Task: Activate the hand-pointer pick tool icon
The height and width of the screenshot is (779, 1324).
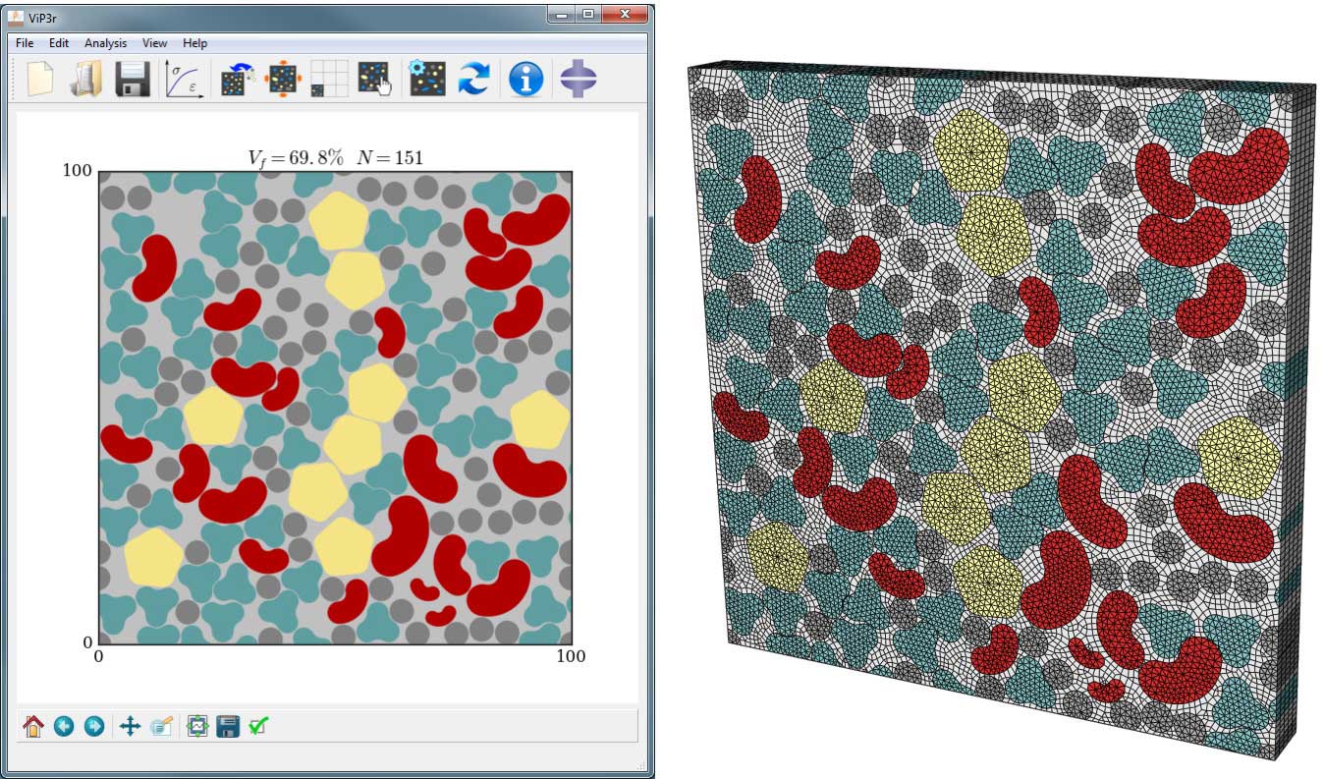Action: pos(374,79)
